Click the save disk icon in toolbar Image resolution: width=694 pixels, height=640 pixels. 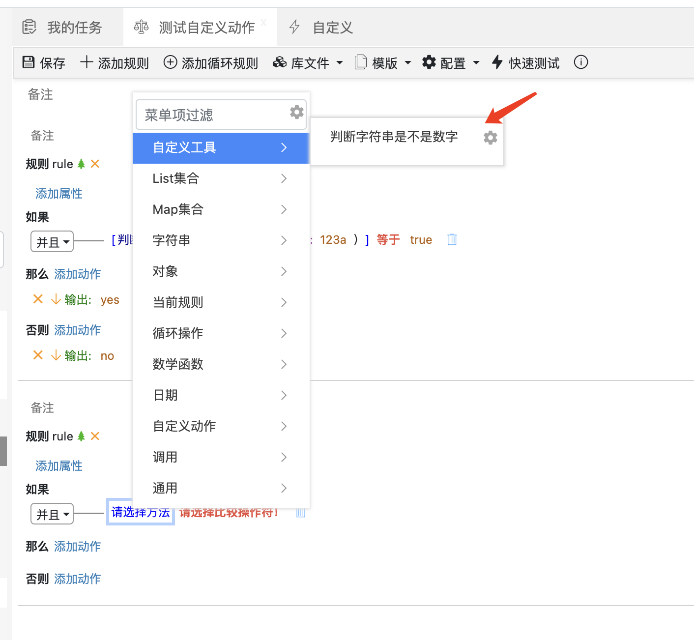(29, 62)
